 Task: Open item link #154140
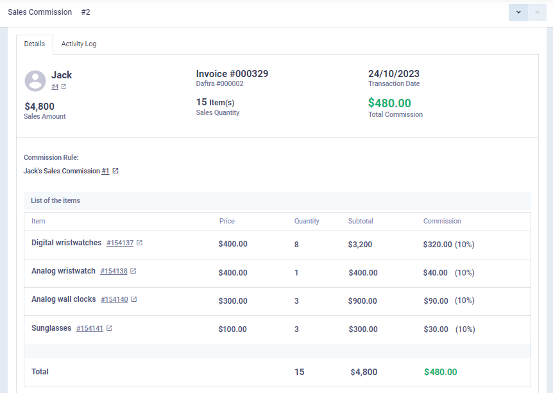tap(114, 299)
